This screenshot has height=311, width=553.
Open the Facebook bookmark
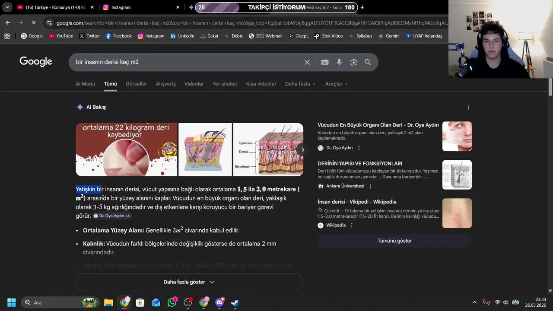pos(118,36)
